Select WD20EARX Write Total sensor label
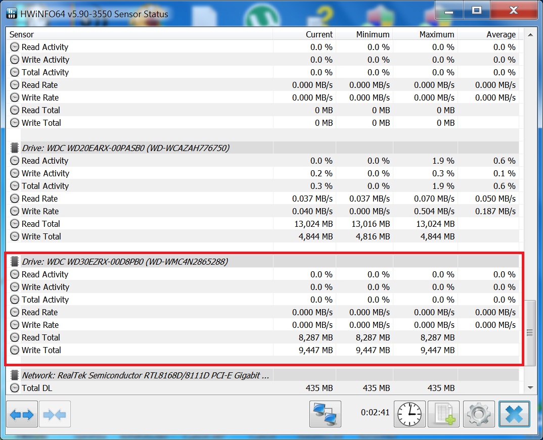543x440 pixels. point(41,236)
